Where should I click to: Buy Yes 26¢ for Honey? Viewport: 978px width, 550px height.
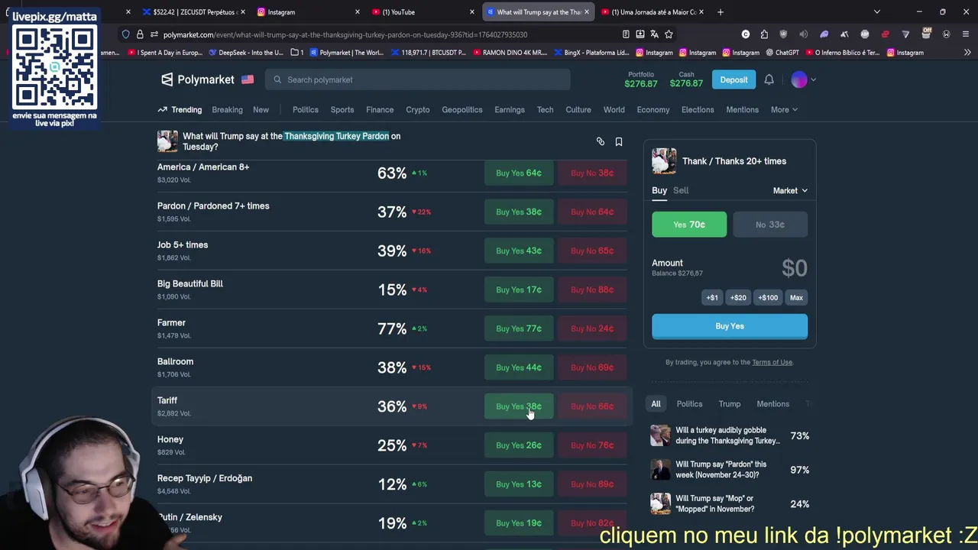tap(519, 445)
